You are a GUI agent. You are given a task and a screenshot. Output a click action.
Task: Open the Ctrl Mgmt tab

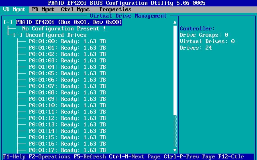coord(75,10)
